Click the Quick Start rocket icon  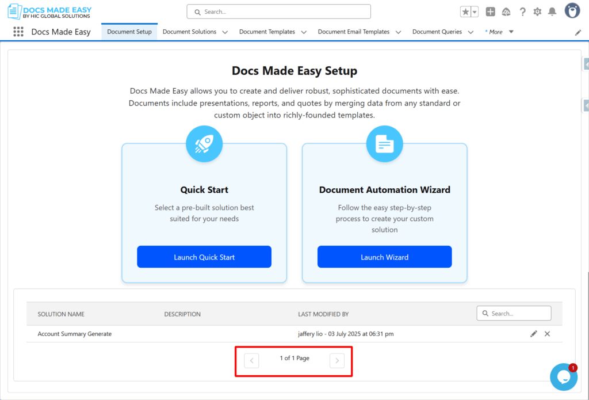click(x=204, y=144)
